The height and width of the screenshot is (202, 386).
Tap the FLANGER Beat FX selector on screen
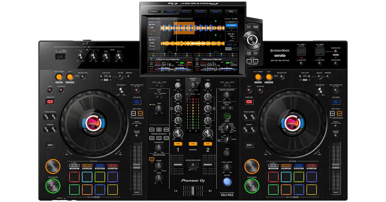pyautogui.click(x=231, y=25)
